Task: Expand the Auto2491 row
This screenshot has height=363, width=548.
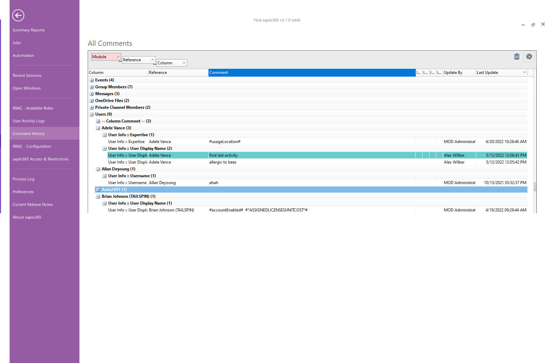Action: (x=98, y=190)
